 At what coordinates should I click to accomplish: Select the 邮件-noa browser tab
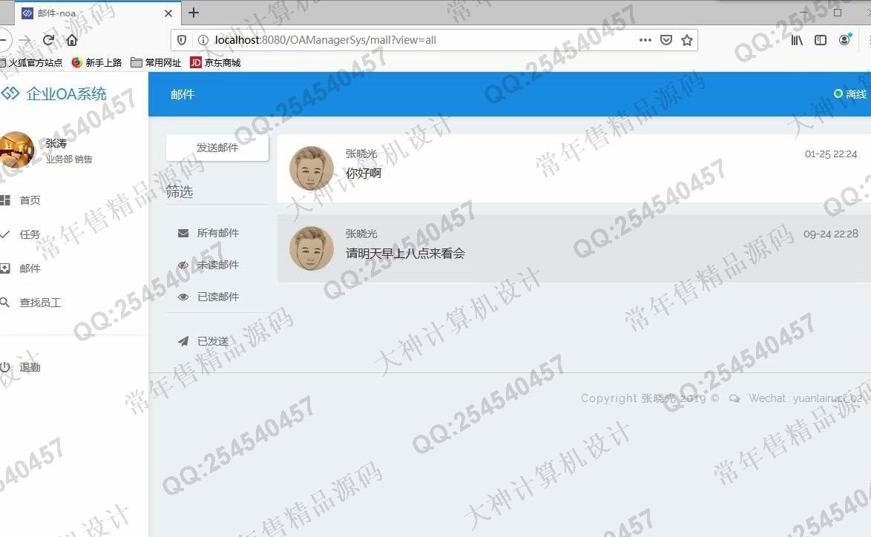click(96, 13)
